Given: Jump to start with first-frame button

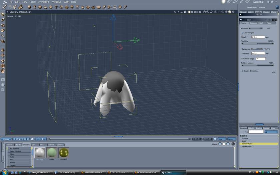Looking at the screenshot, I should click(14, 139).
